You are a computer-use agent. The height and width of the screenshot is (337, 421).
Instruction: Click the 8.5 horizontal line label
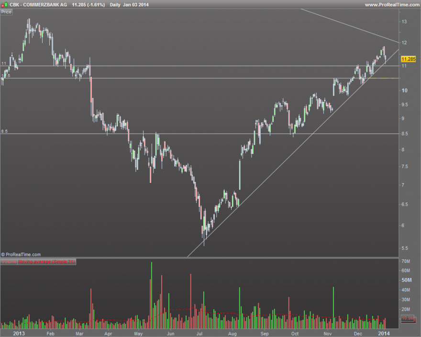pyautogui.click(x=4, y=132)
